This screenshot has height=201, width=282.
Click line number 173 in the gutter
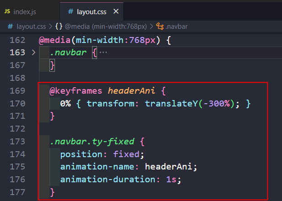click(x=17, y=142)
